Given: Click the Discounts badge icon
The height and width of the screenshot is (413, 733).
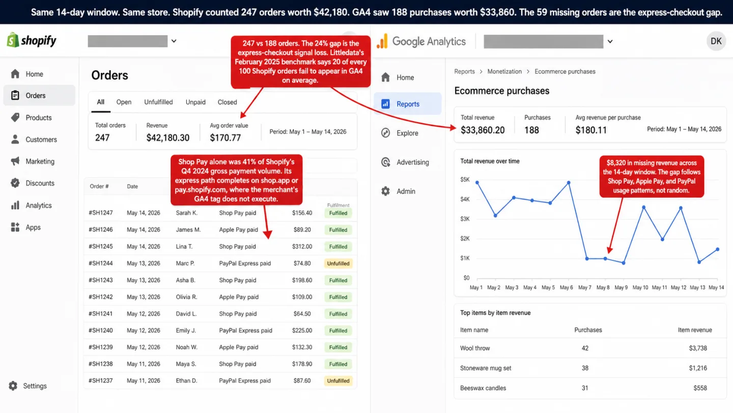Looking at the screenshot, I should [15, 183].
